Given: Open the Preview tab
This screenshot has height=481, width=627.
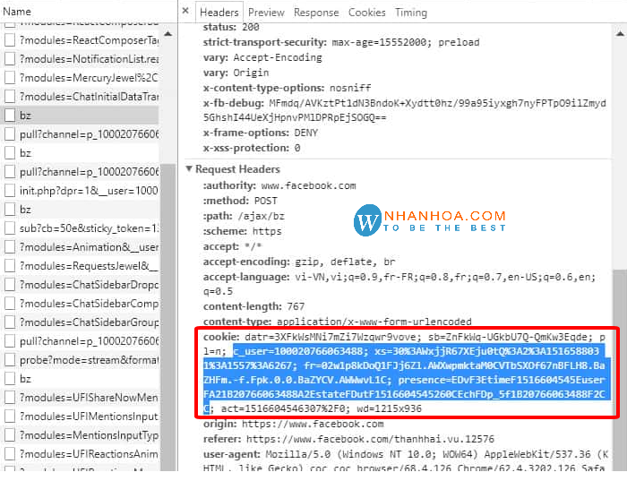Looking at the screenshot, I should (x=266, y=13).
